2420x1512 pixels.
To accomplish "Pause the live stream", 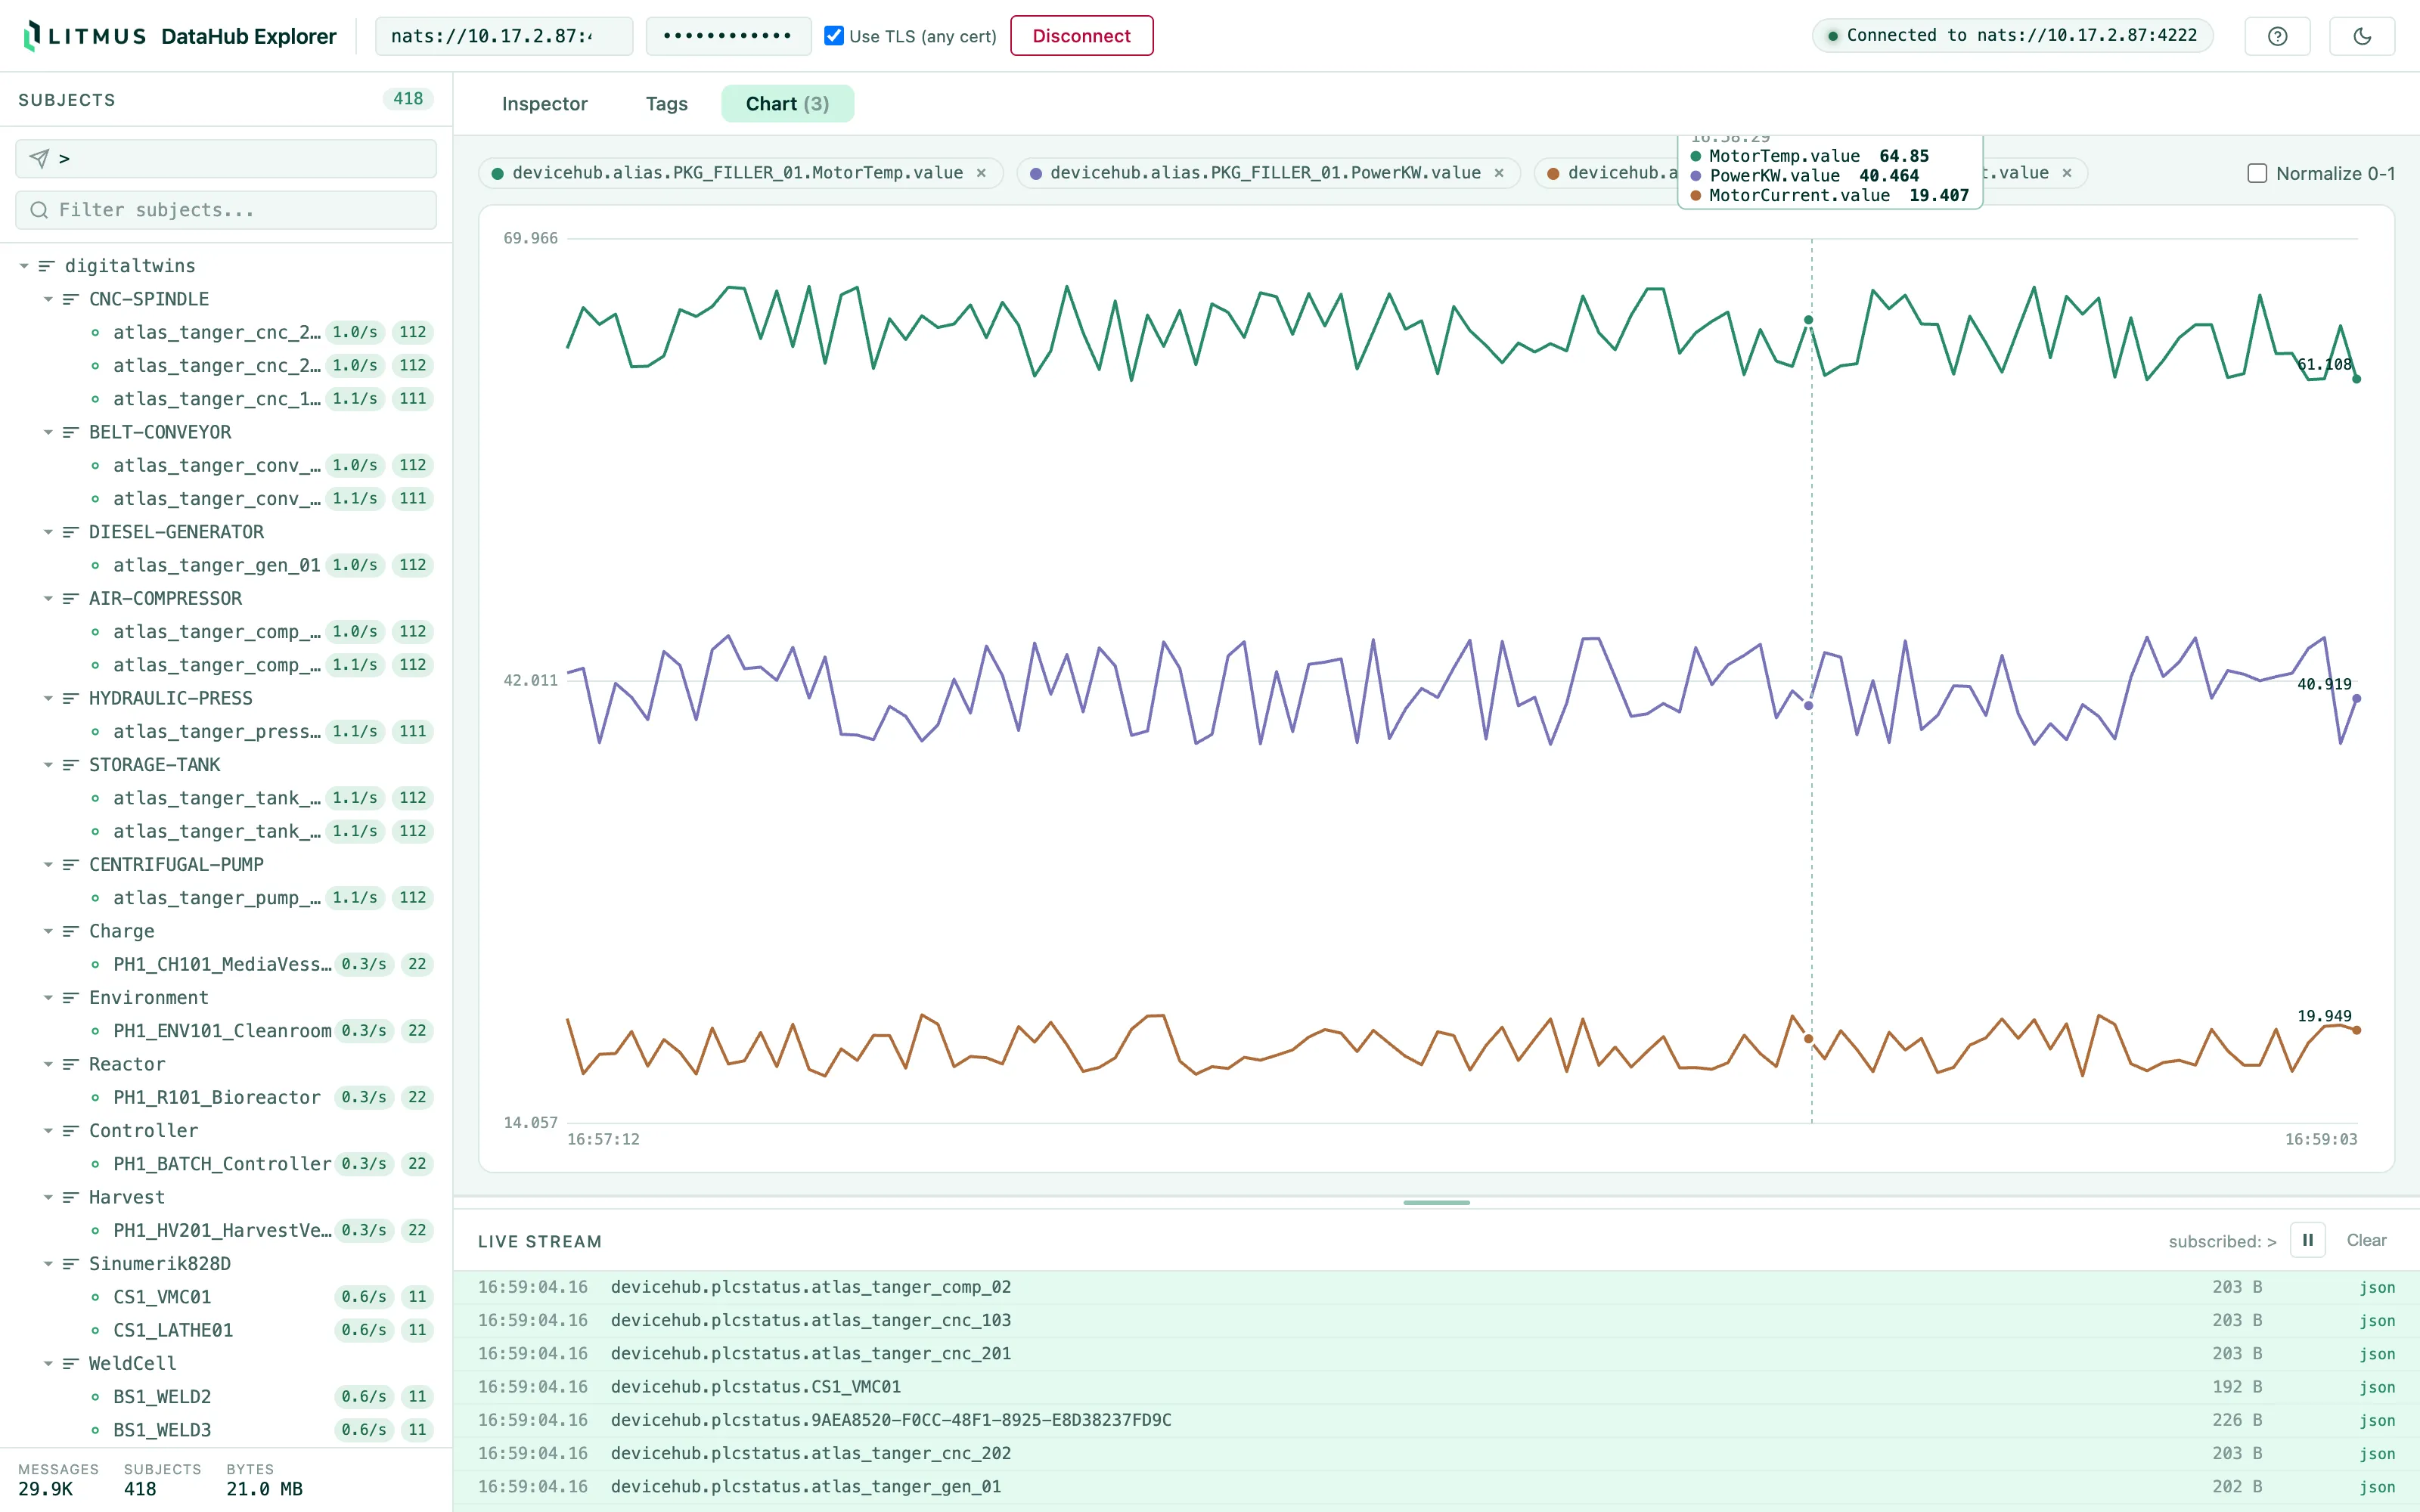I will (x=2308, y=1240).
